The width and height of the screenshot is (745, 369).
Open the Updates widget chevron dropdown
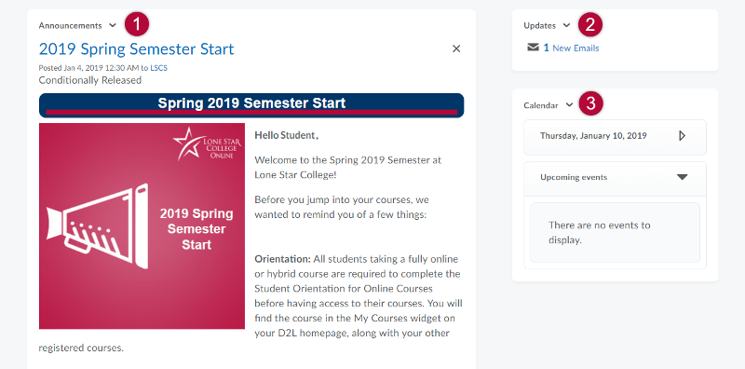tap(566, 25)
